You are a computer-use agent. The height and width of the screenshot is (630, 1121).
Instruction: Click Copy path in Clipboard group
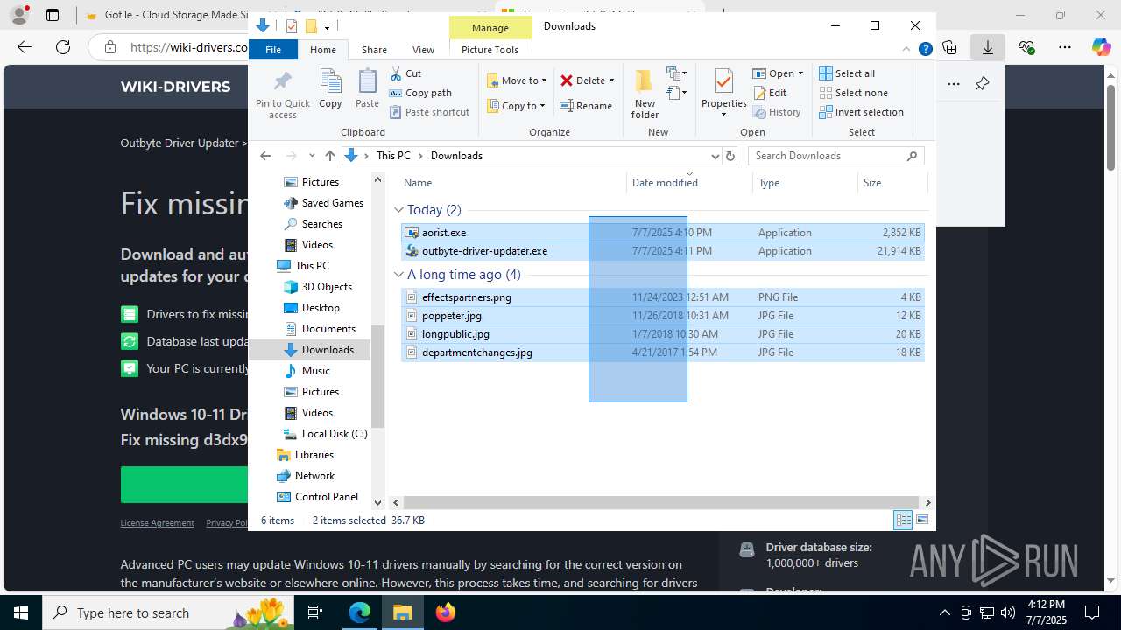[420, 93]
